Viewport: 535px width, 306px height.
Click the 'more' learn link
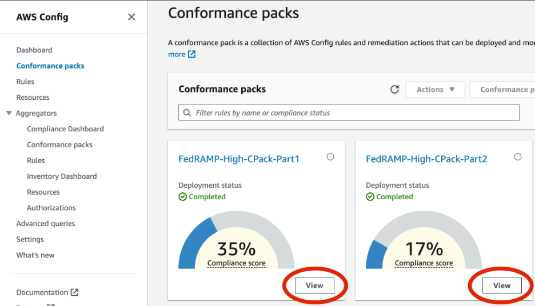tap(177, 54)
